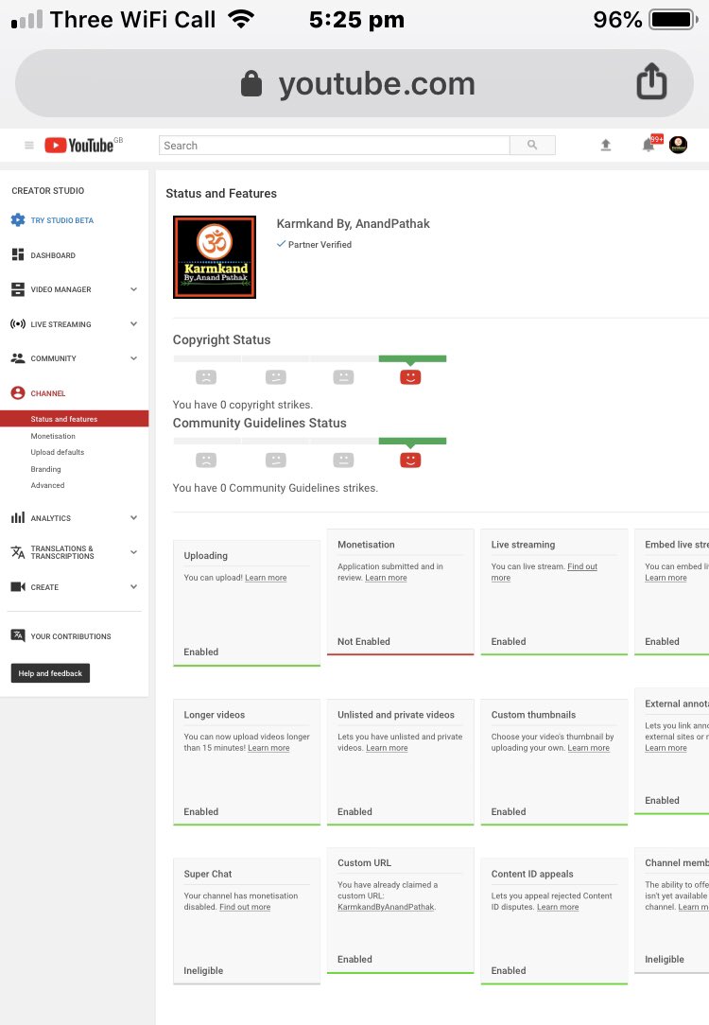
Task: Click the upload arrow icon
Action: 606,145
